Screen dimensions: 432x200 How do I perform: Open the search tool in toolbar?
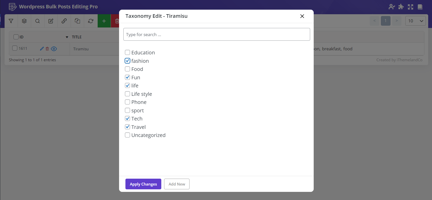(37, 21)
